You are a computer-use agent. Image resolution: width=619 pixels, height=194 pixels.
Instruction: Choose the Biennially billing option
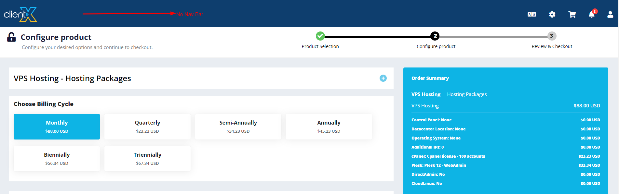pos(57,159)
